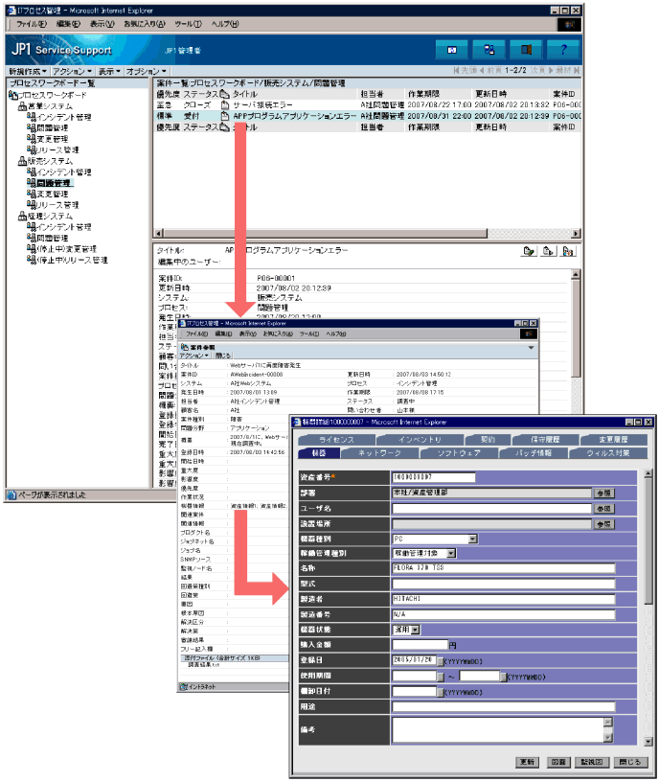This screenshot has height=781, width=659.
Task: Select row titled サーバ接続エラー
Action: (x=368, y=104)
